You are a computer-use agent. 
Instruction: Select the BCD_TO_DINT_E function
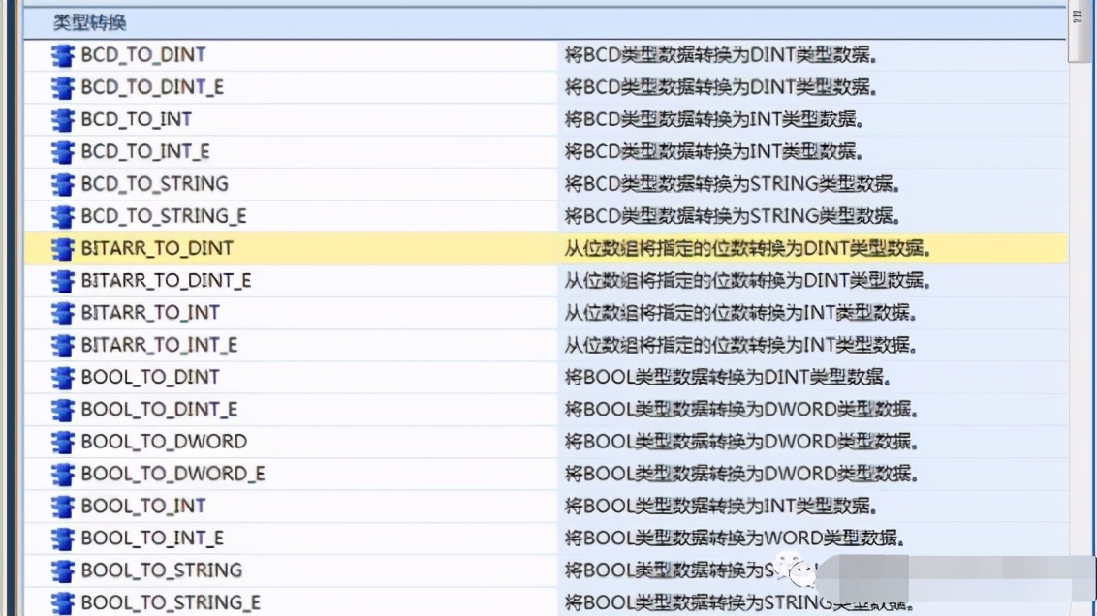tap(152, 87)
